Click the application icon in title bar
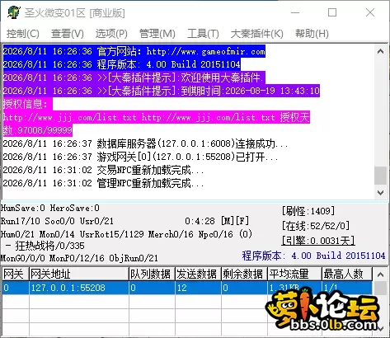The image size is (390, 338). 13,12
